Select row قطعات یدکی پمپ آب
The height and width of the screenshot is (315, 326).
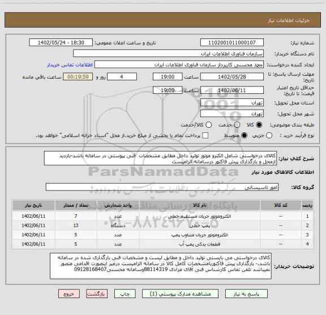163,244
